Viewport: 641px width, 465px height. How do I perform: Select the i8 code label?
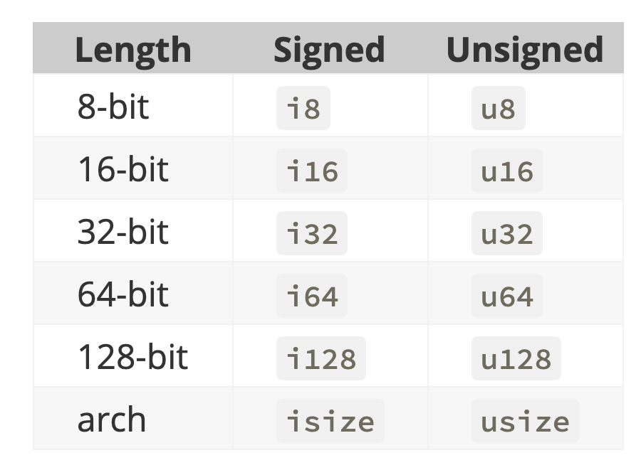(303, 109)
